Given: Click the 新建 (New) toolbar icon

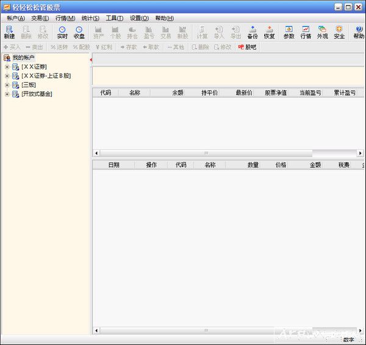Looking at the screenshot, I should click(9, 32).
